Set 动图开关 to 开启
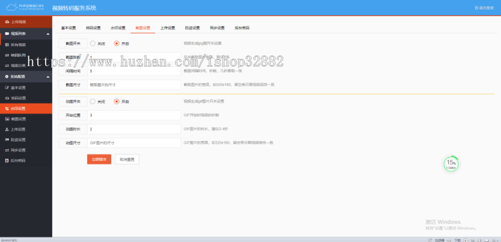The image size is (501, 242). [x=117, y=102]
